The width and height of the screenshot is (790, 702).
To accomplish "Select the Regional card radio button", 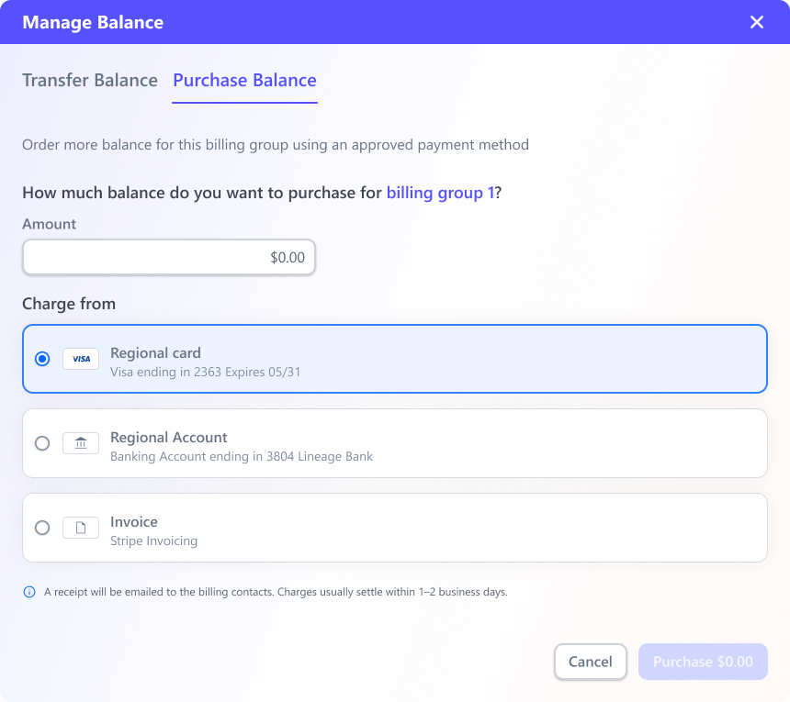I will 42,359.
